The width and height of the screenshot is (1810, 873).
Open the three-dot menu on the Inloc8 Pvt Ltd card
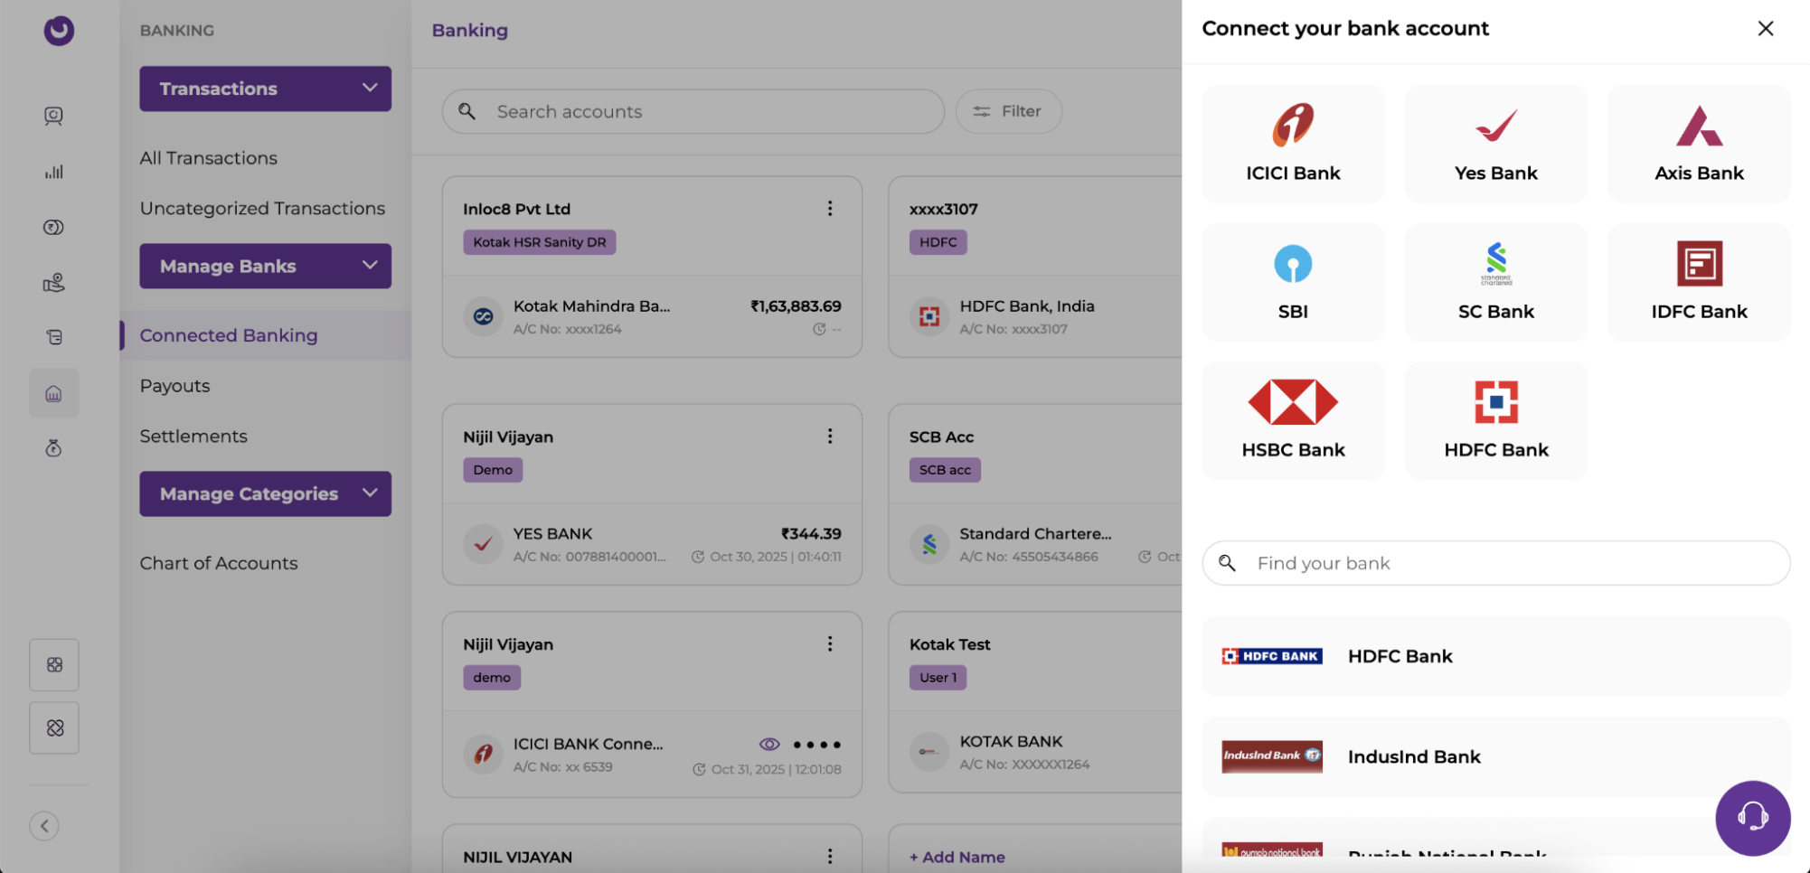pos(830,209)
